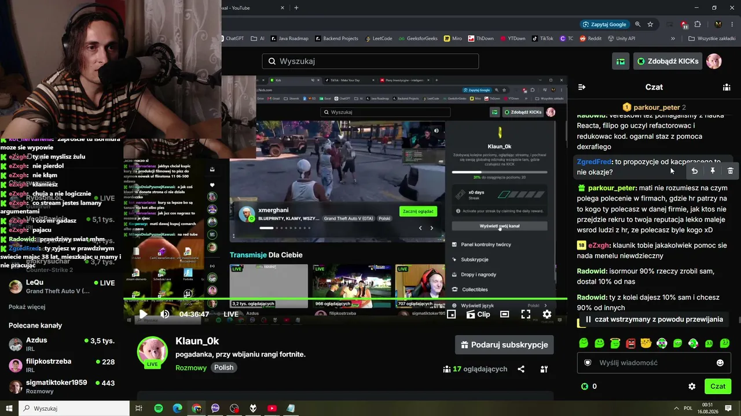Pin ZgredFred's chat message
Screen dimensions: 741x416
pos(713,171)
